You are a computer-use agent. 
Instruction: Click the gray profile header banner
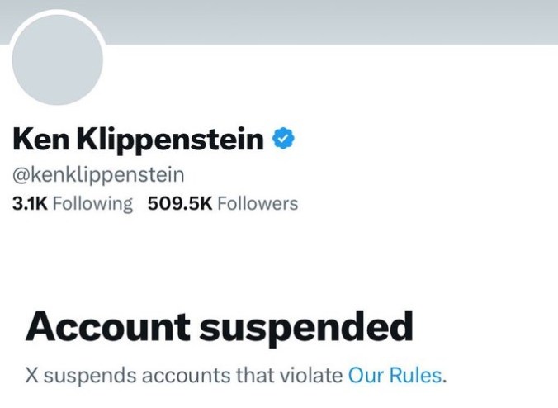tap(330, 21)
